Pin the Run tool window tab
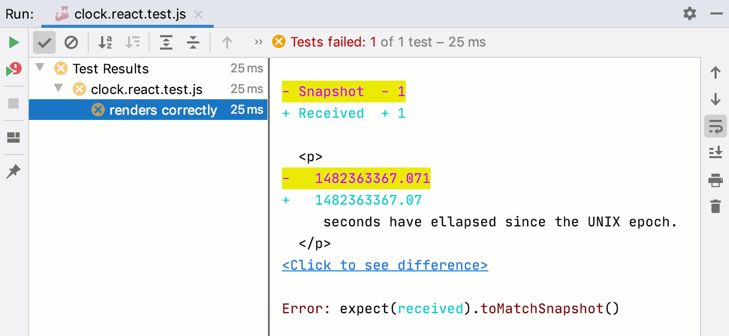This screenshot has width=729, height=336. (x=13, y=171)
